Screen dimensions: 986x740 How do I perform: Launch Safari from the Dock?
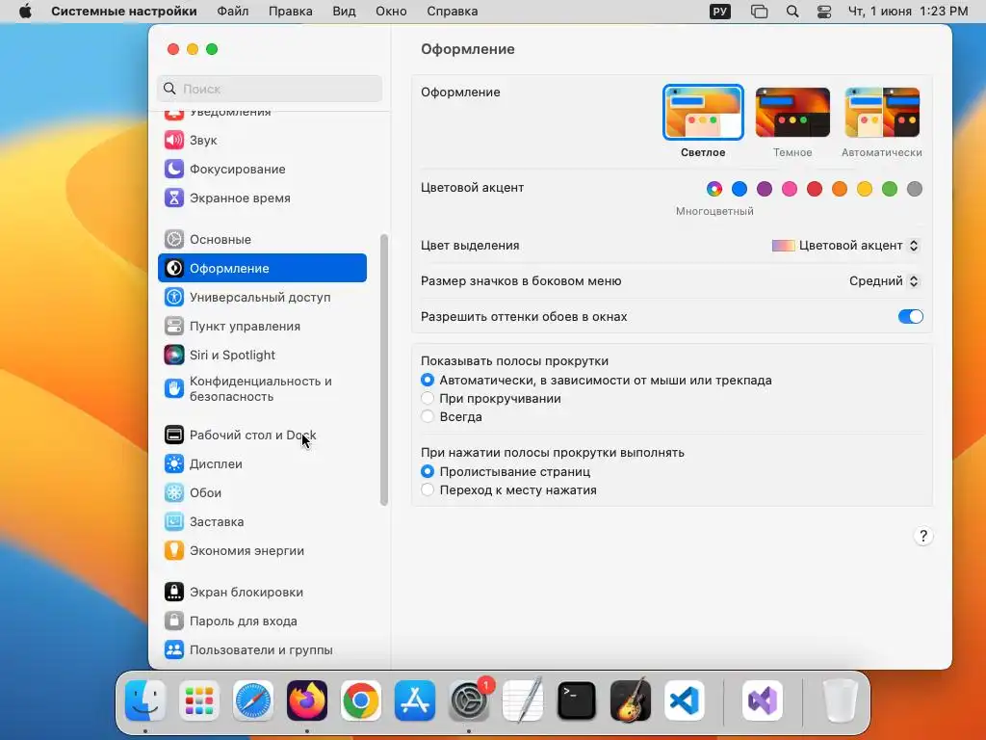[x=253, y=700]
